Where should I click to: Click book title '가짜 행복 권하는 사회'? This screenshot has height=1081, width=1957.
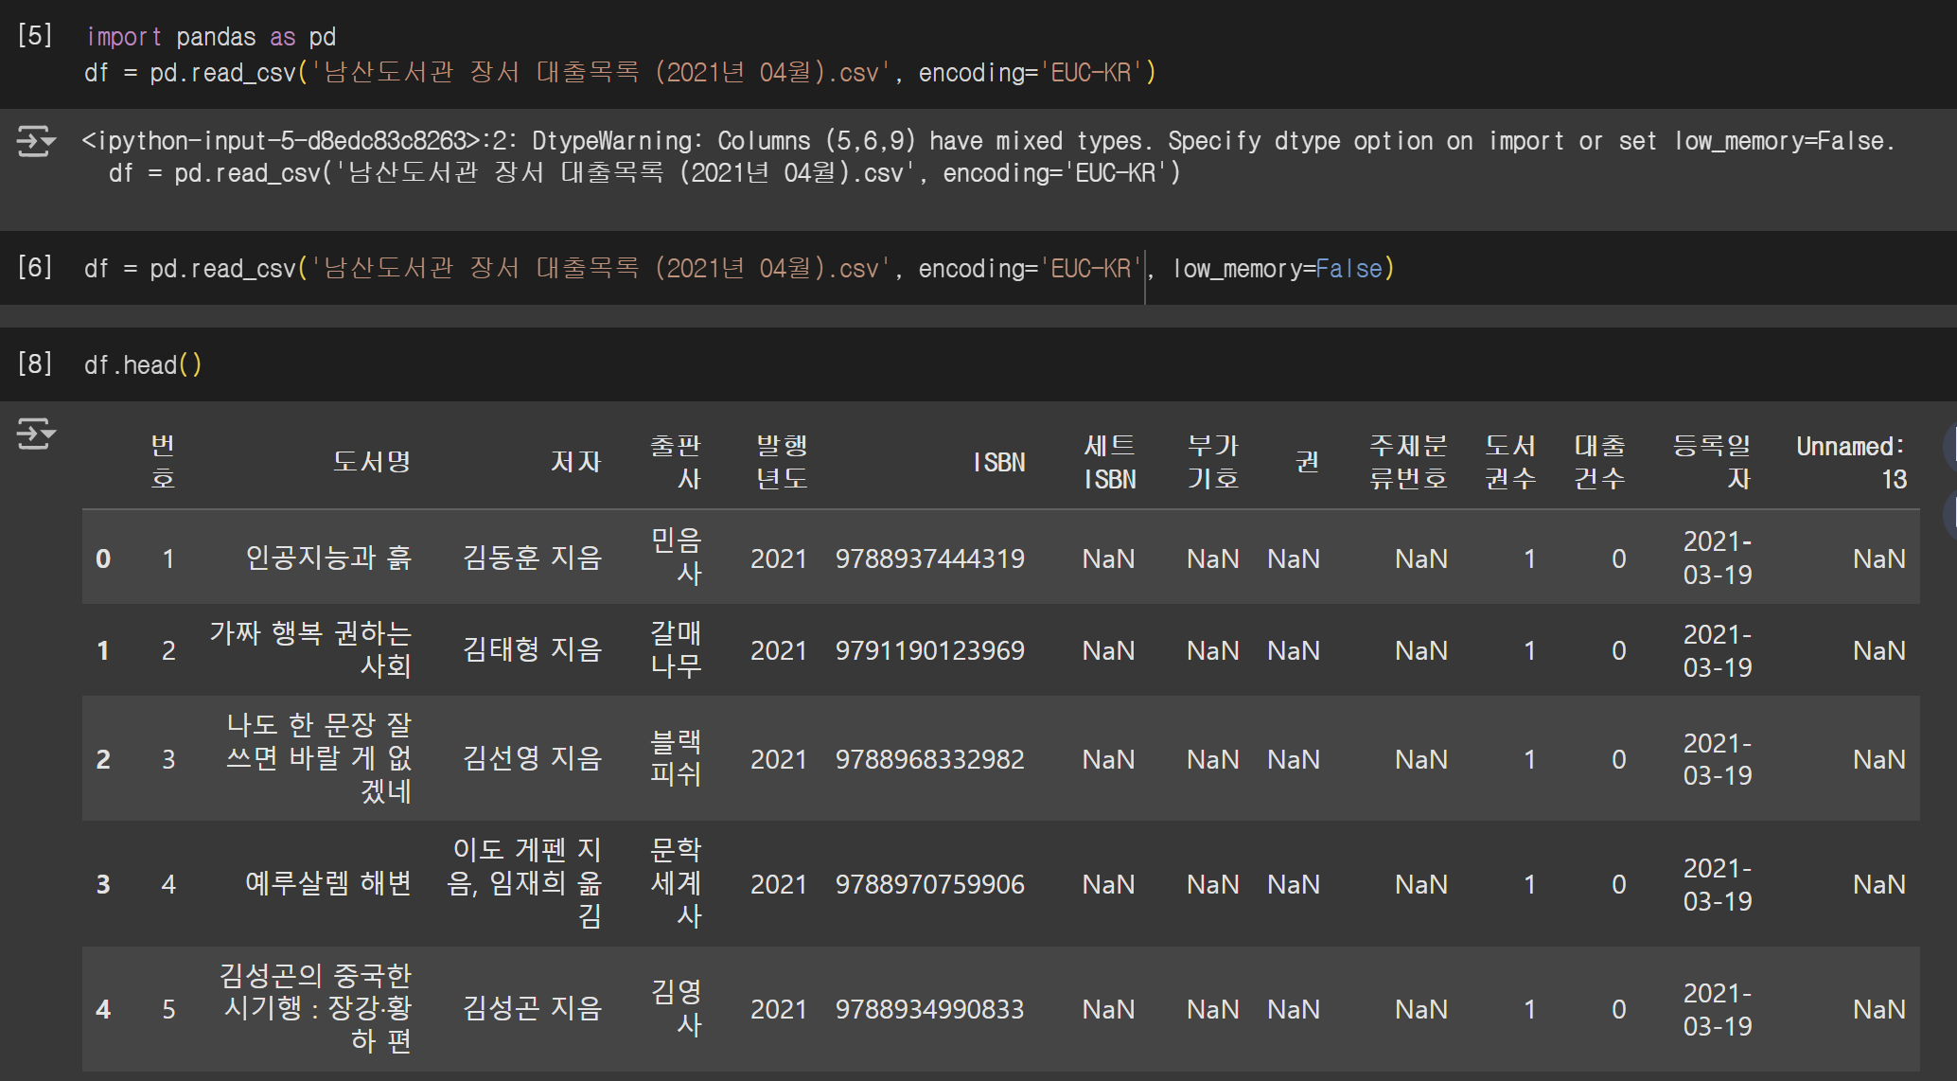(x=310, y=649)
